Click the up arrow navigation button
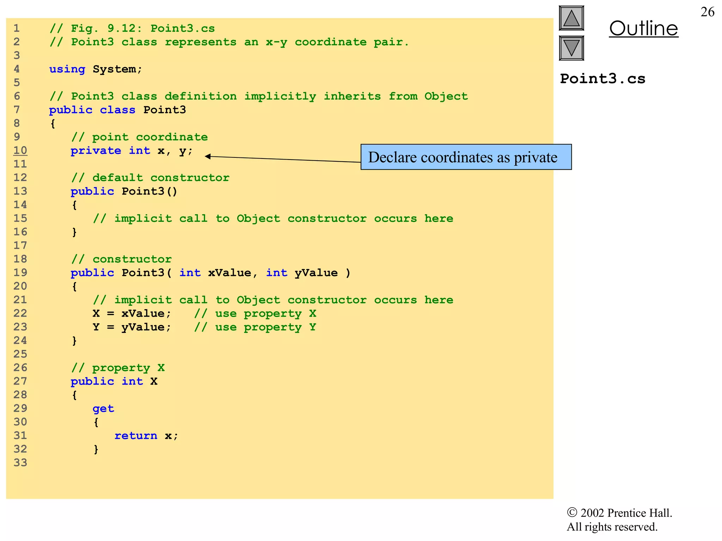The image size is (722, 541). click(571, 18)
